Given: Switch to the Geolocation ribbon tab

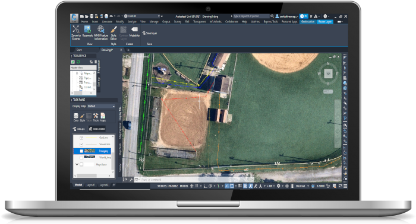Looking at the screenshot, I should (308, 21).
